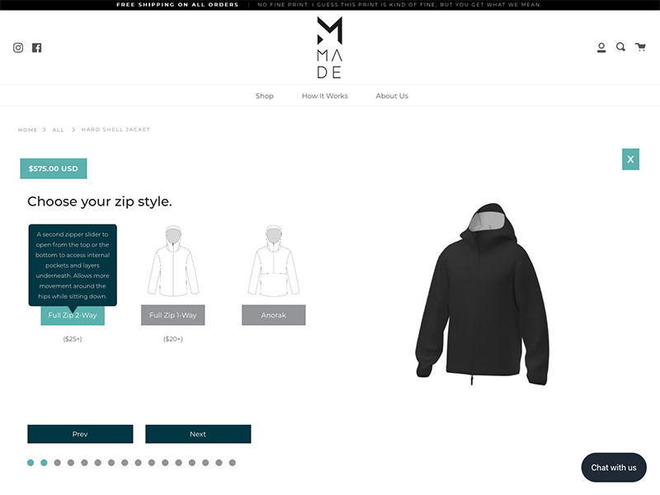Viewport: 660px width, 495px height.
Task: Open the account user icon
Action: 601,48
